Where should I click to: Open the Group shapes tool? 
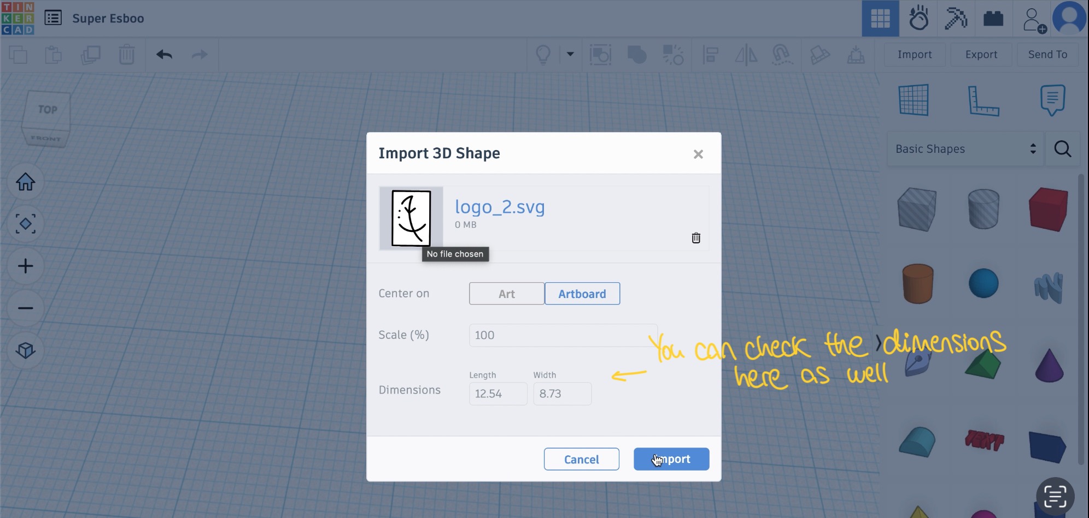[x=636, y=55]
